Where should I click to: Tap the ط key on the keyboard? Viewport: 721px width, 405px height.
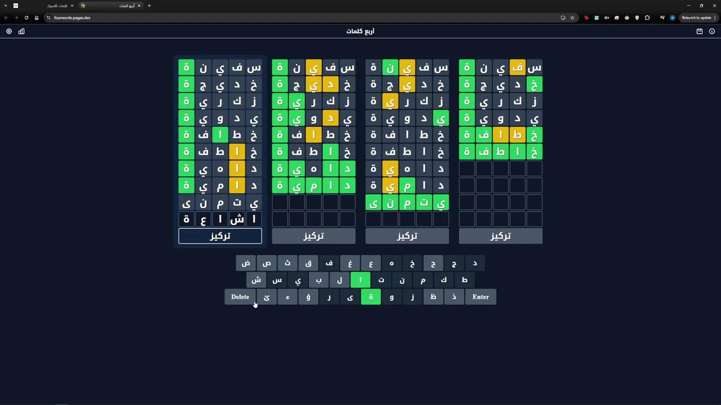tap(465, 280)
